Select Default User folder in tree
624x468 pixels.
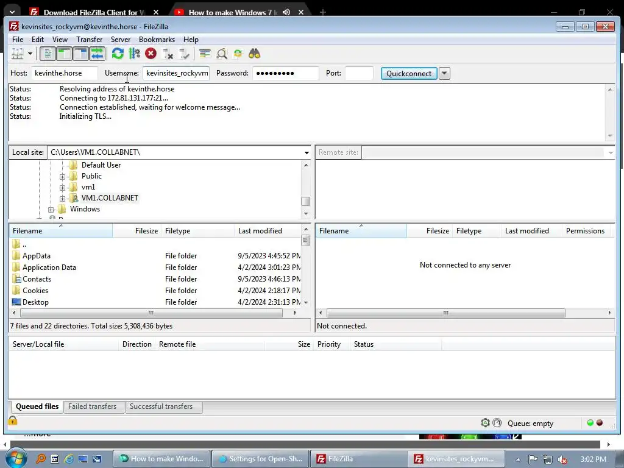[x=101, y=165]
